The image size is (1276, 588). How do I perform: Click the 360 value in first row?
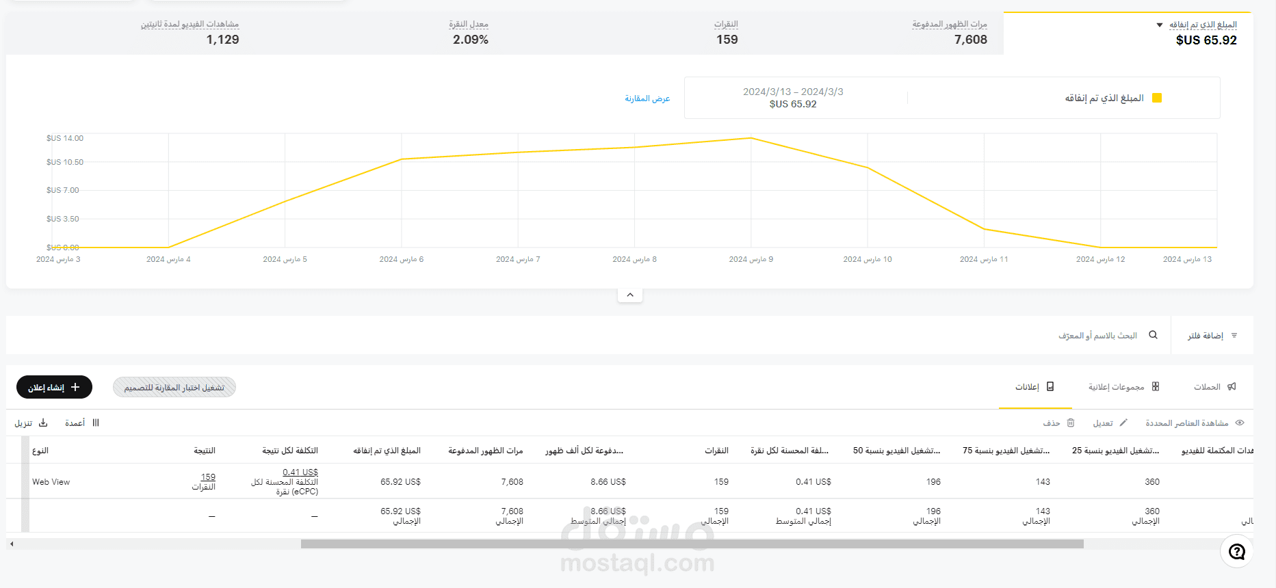coord(1152,482)
